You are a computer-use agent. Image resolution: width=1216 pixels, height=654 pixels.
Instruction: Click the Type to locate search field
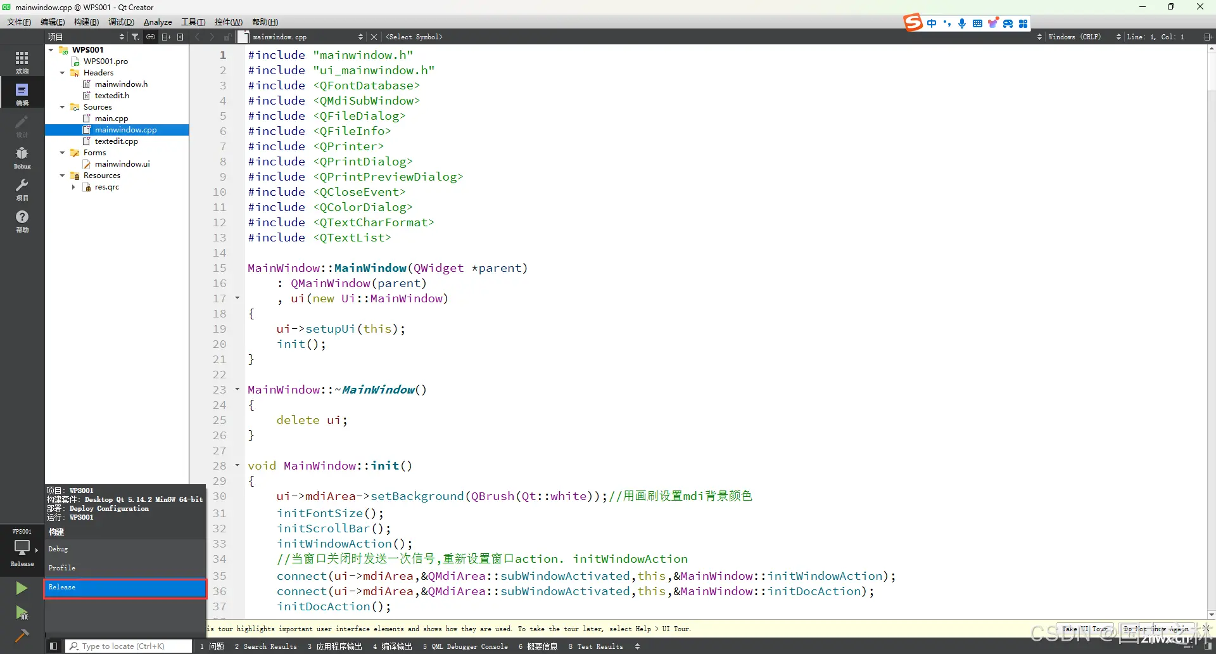point(129,646)
